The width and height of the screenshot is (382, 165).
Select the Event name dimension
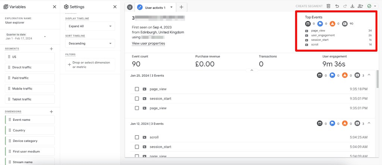[30, 120]
